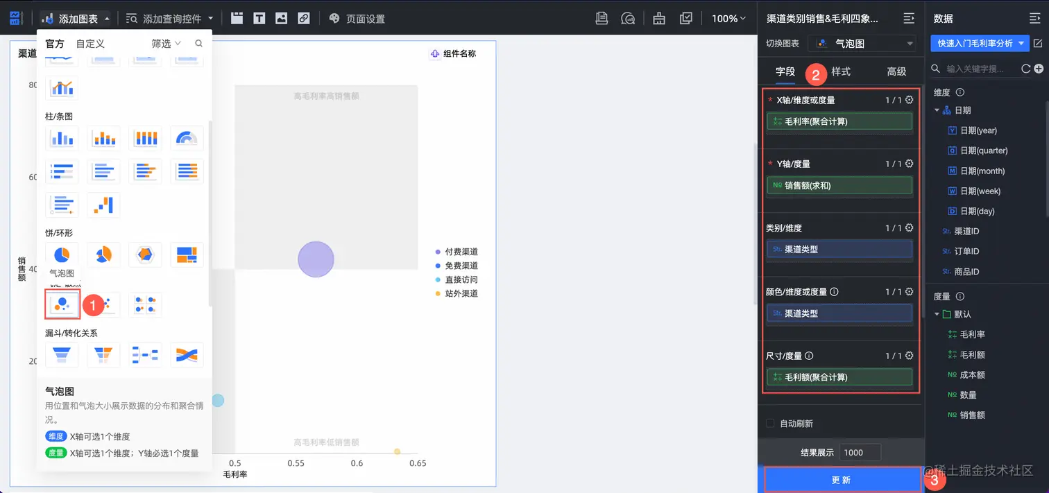
Task: Open 页面设置 page settings
Action: pyautogui.click(x=357, y=19)
